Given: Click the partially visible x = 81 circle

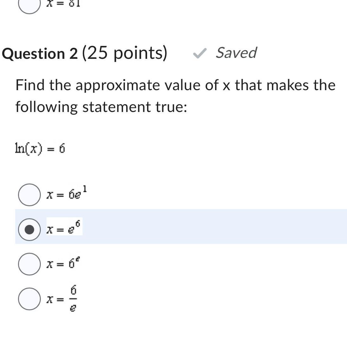Looking at the screenshot, I should click(29, 5).
